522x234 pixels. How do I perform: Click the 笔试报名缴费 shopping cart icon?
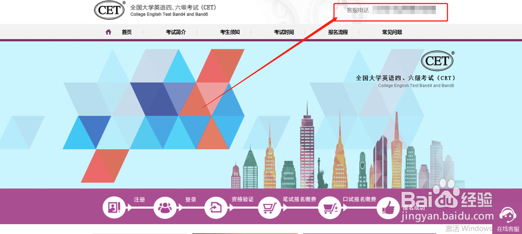click(270, 208)
